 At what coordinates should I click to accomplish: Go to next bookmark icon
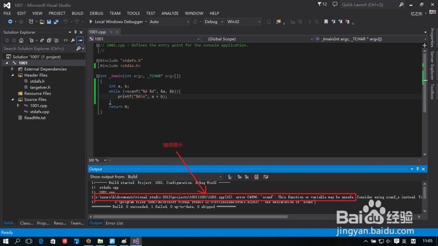(x=340, y=21)
